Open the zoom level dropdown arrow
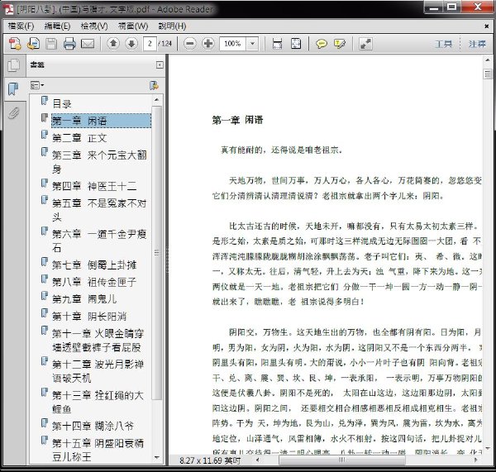This screenshot has width=496, height=472. tap(252, 43)
